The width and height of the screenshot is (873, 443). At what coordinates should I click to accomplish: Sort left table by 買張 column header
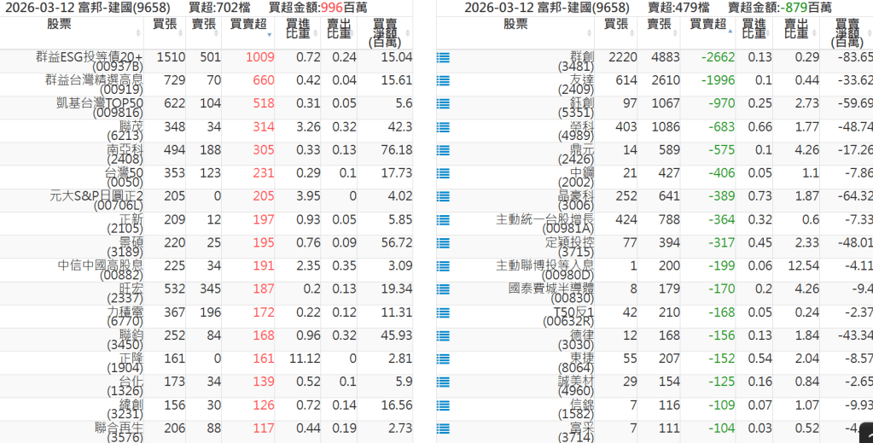[165, 24]
